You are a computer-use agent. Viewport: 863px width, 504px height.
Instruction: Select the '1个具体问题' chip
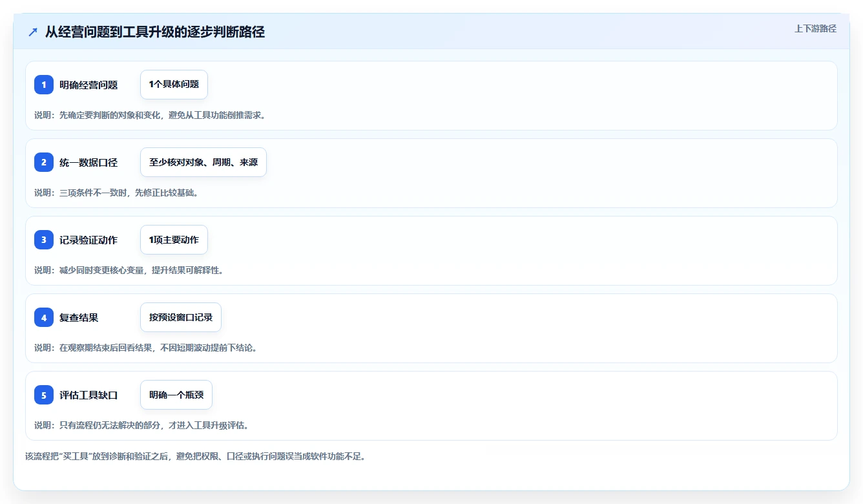174,85
